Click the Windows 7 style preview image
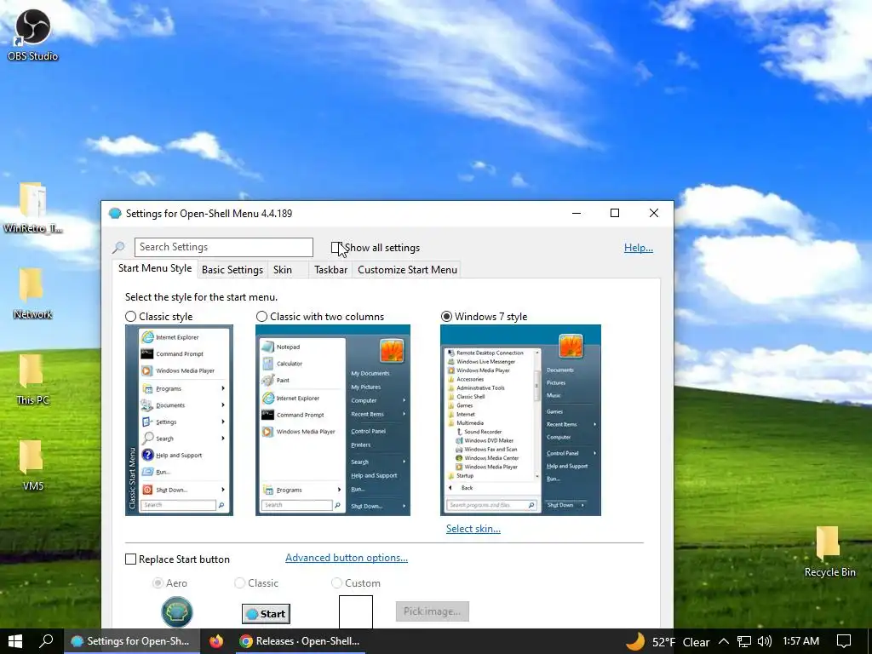The image size is (872, 654). tap(520, 420)
